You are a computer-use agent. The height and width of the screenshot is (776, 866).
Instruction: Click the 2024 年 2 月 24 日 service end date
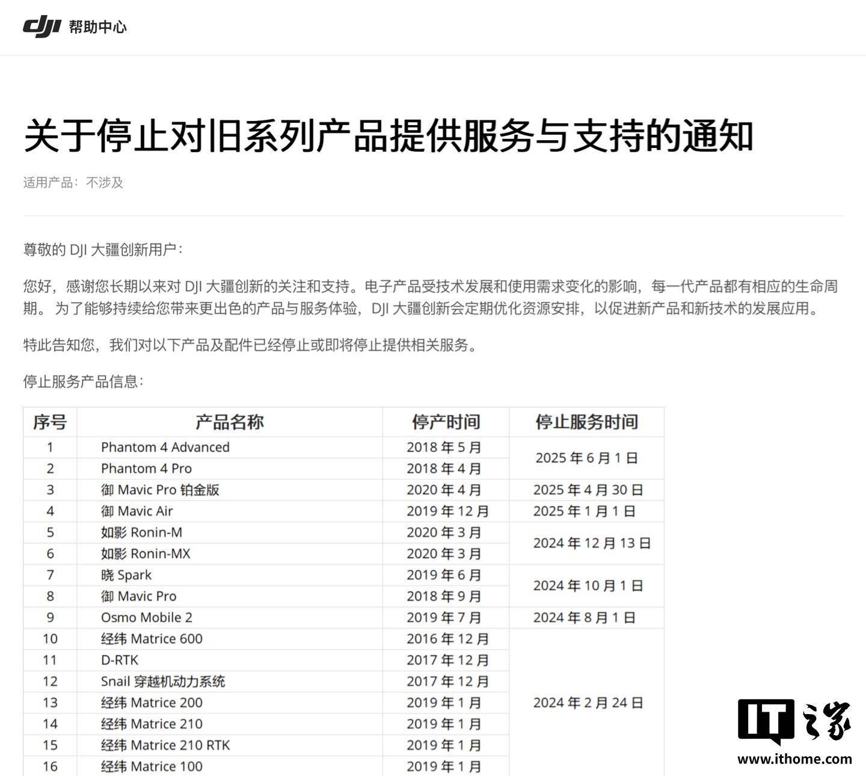[x=588, y=703]
